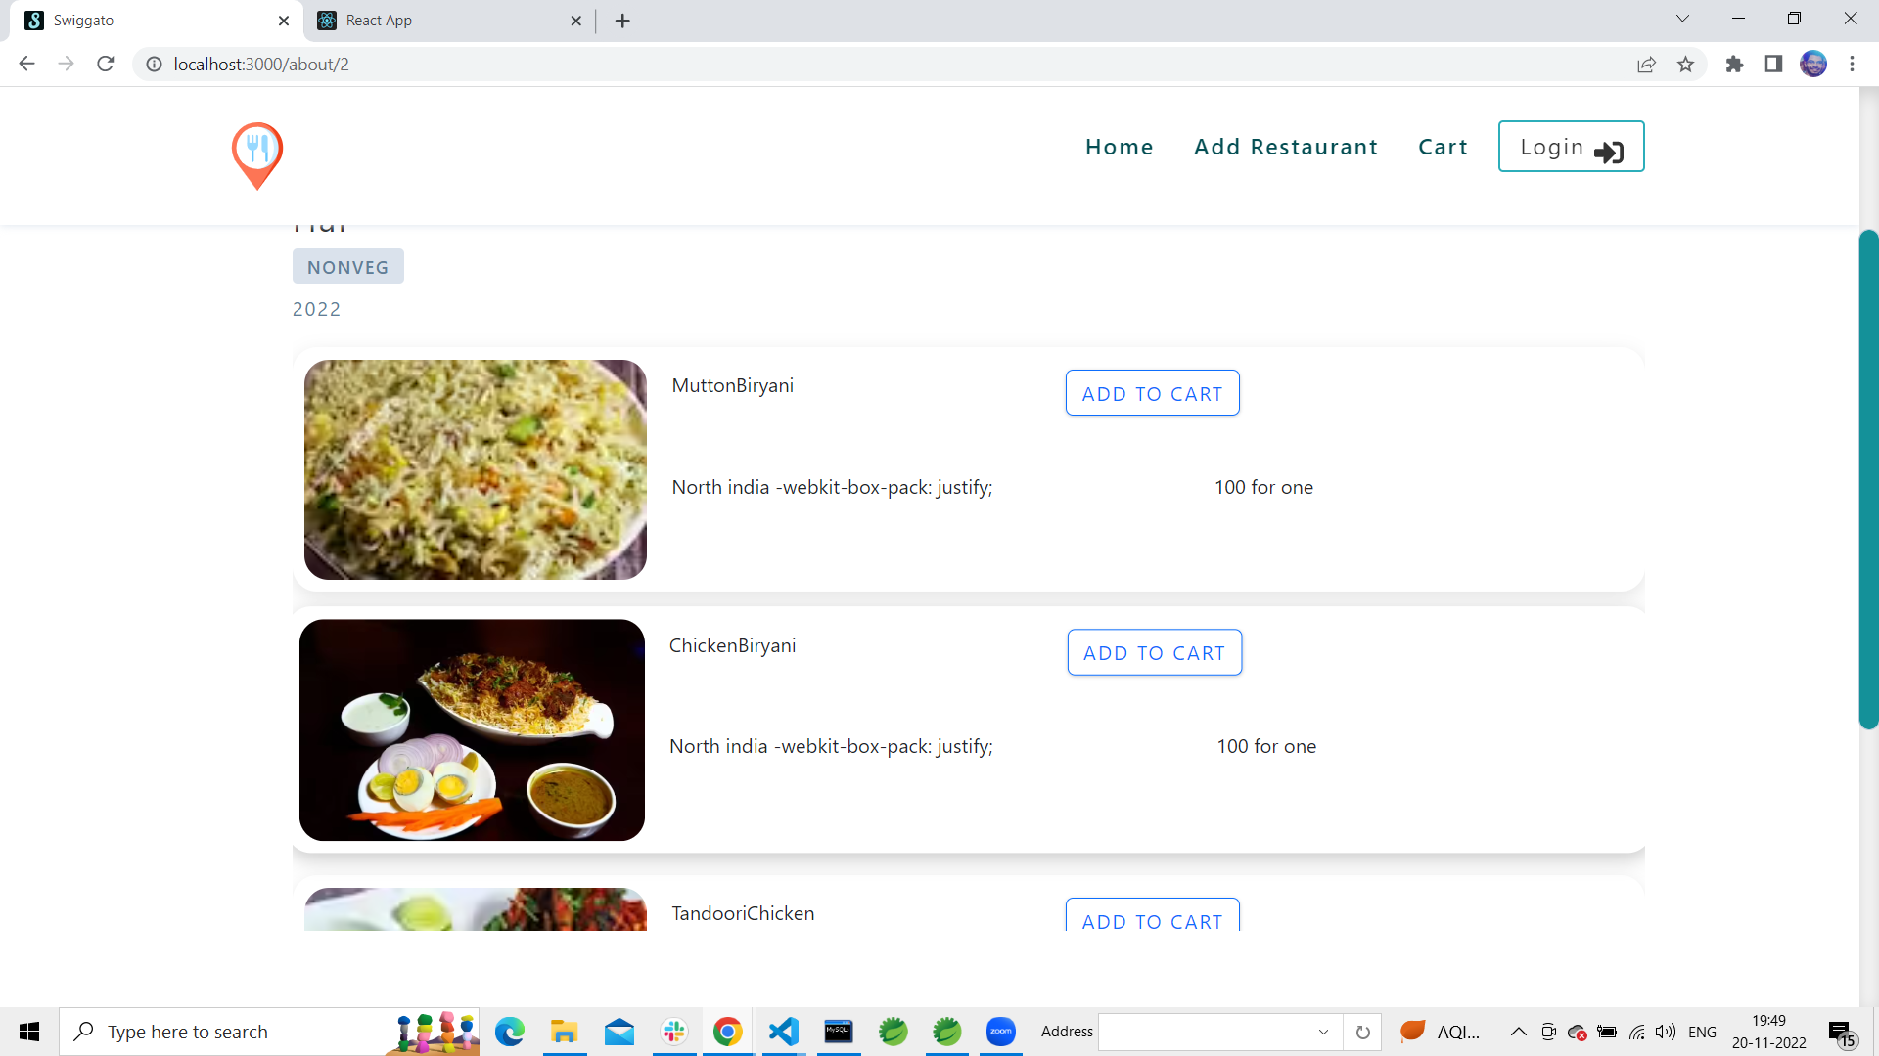Open the browser extensions puzzle icon
1879x1056 pixels.
click(x=1734, y=65)
